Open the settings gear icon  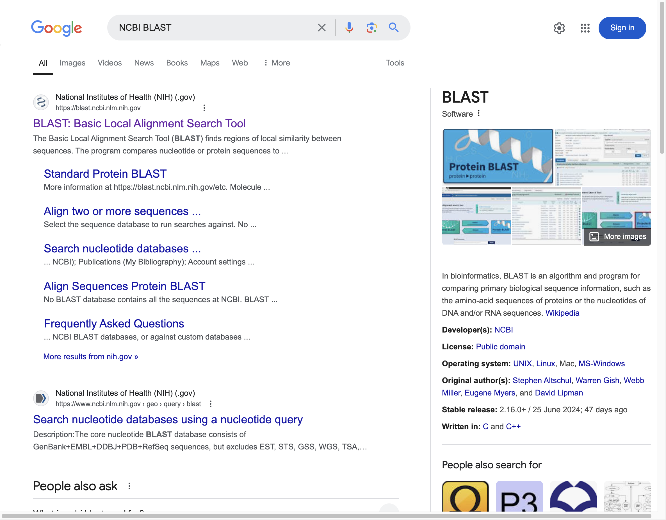(559, 28)
